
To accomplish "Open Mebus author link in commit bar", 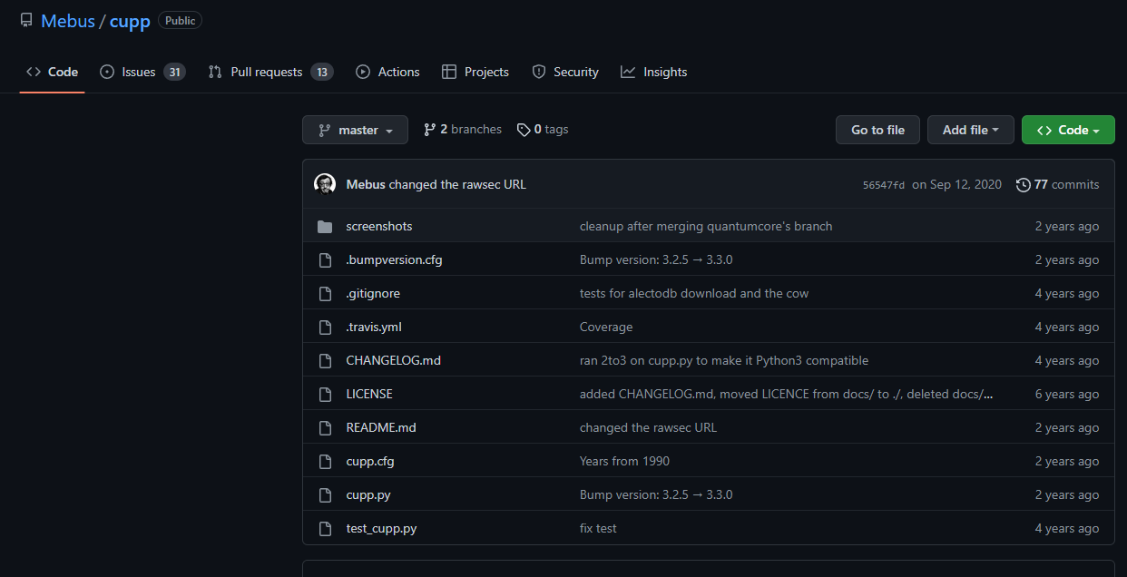I will [366, 184].
